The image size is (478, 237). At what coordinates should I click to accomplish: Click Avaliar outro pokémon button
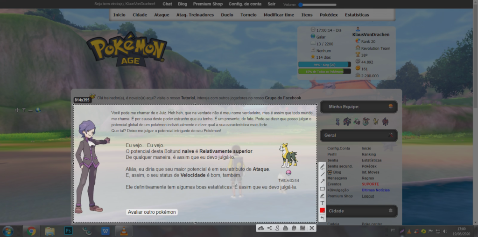click(152, 212)
